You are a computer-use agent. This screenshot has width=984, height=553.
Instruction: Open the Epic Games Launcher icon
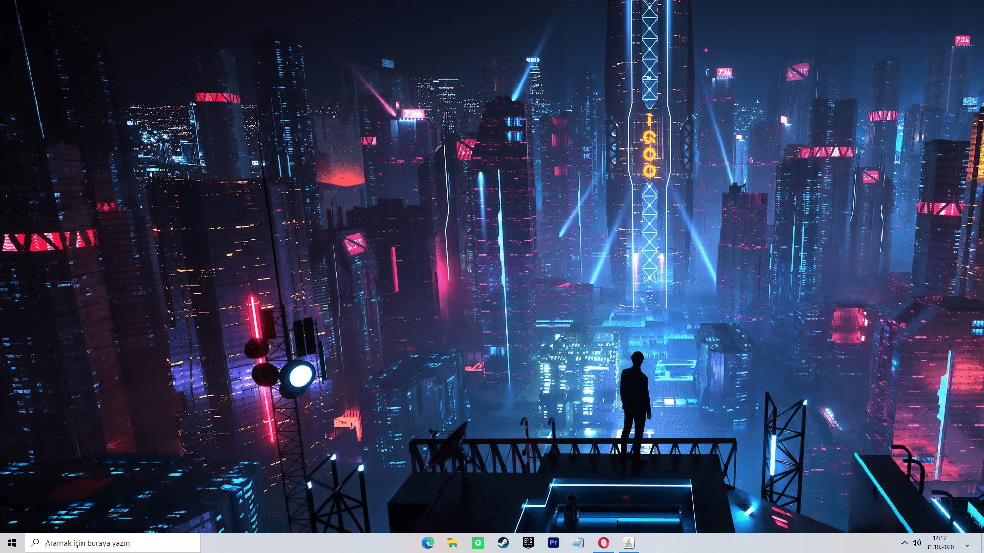click(528, 543)
